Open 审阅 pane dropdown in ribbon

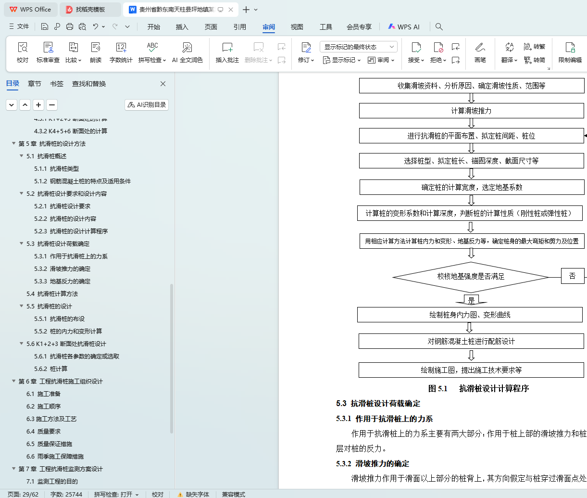381,60
